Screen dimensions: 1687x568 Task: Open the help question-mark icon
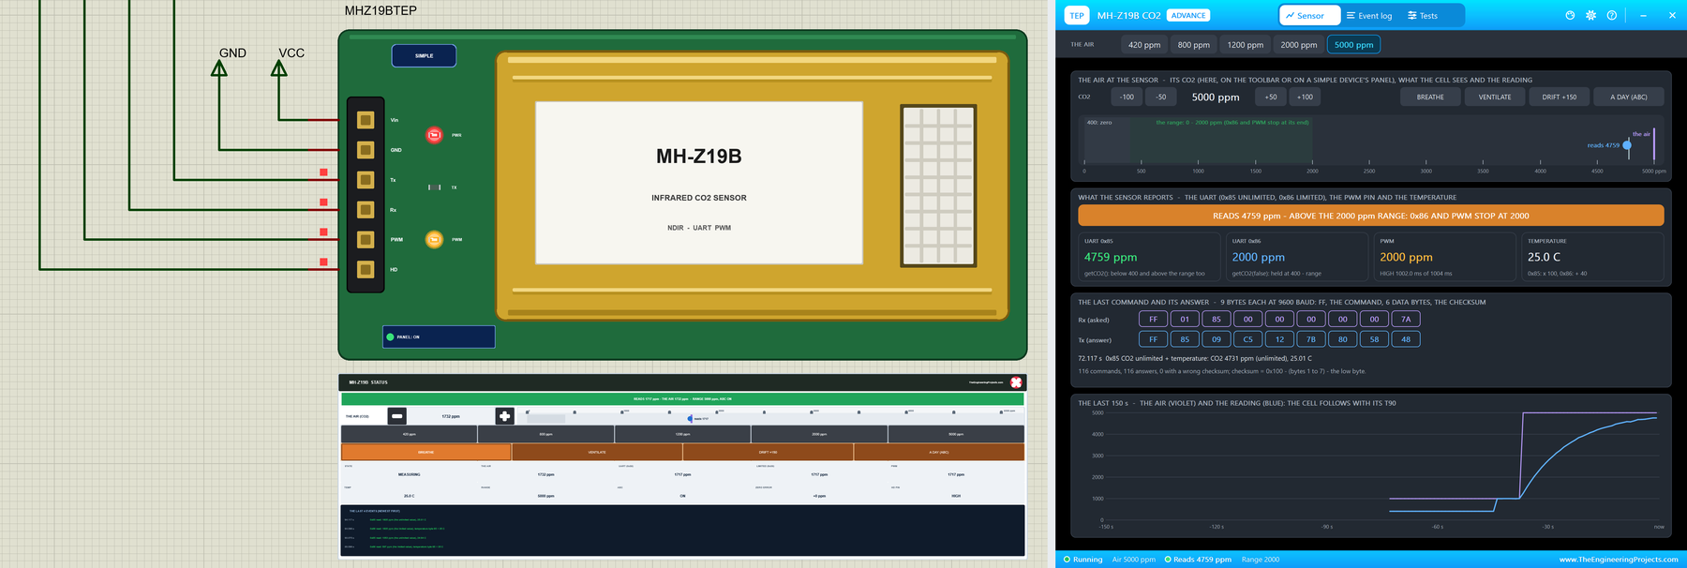click(1611, 15)
